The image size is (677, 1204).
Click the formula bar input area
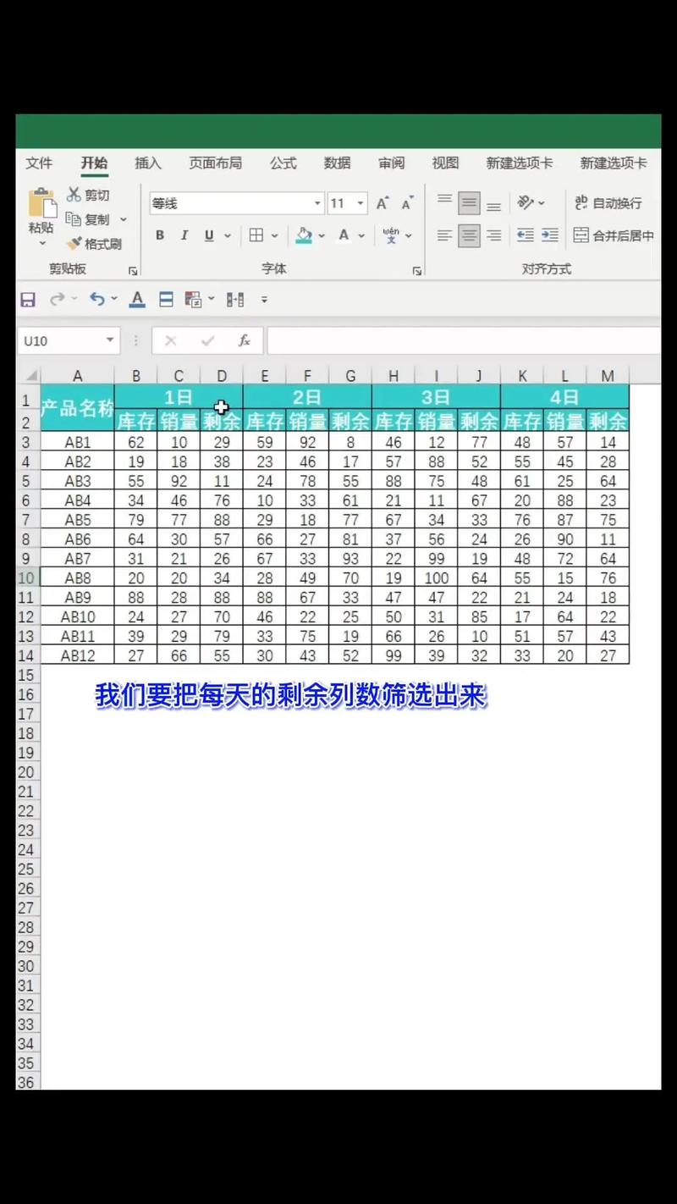(464, 340)
